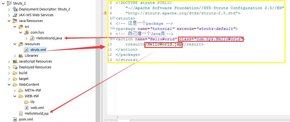Click the META-INF folder icon
The width and height of the screenshot is (290, 122).
21,90
